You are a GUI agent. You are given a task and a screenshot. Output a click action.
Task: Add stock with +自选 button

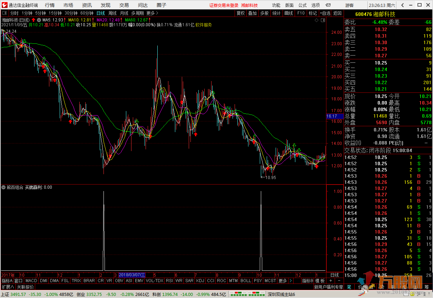[x=325, y=13]
